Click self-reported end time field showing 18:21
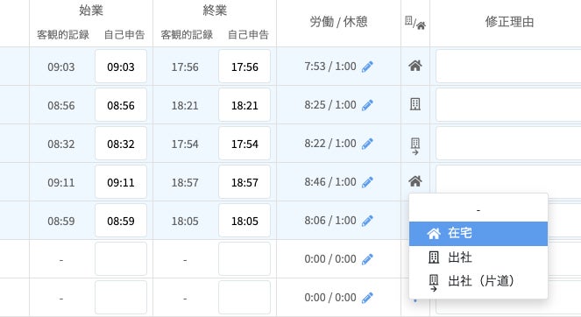 pyautogui.click(x=244, y=105)
